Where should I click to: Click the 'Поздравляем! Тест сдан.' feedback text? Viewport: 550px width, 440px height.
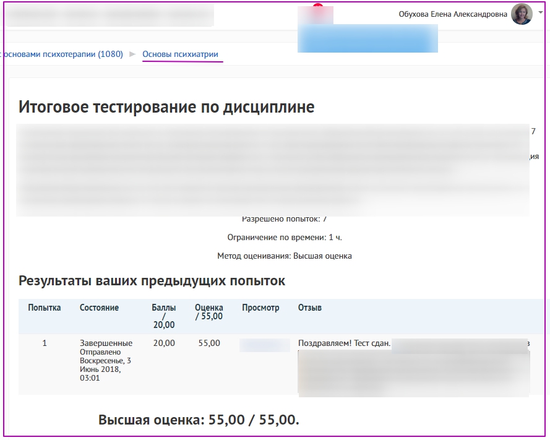[344, 343]
